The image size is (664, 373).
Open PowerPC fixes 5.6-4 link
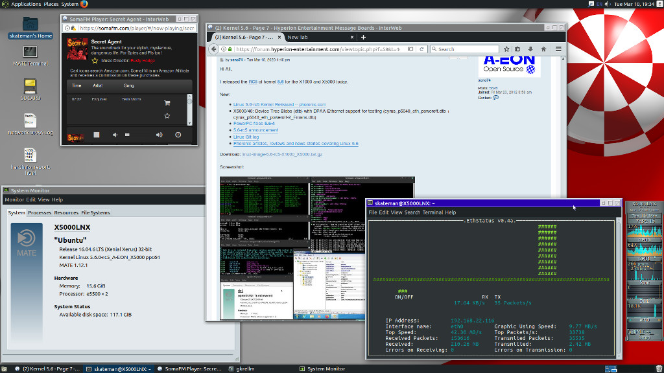coord(254,124)
